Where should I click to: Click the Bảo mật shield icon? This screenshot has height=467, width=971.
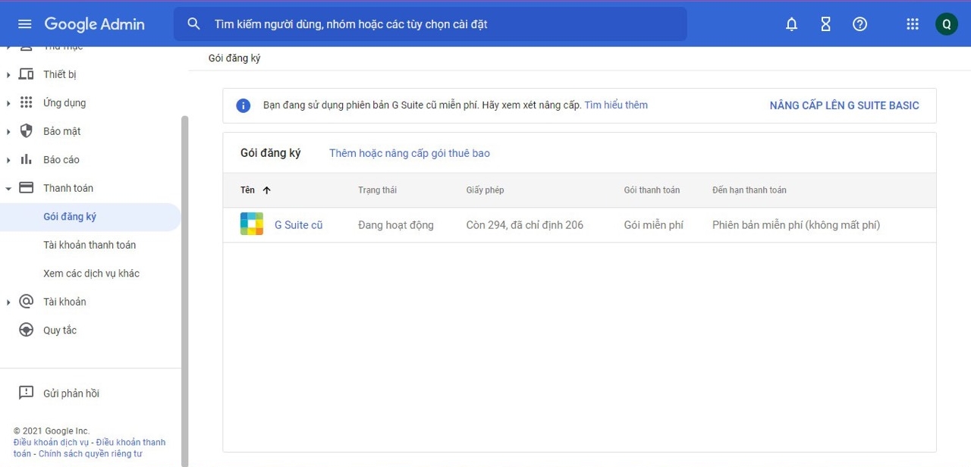pyautogui.click(x=26, y=131)
